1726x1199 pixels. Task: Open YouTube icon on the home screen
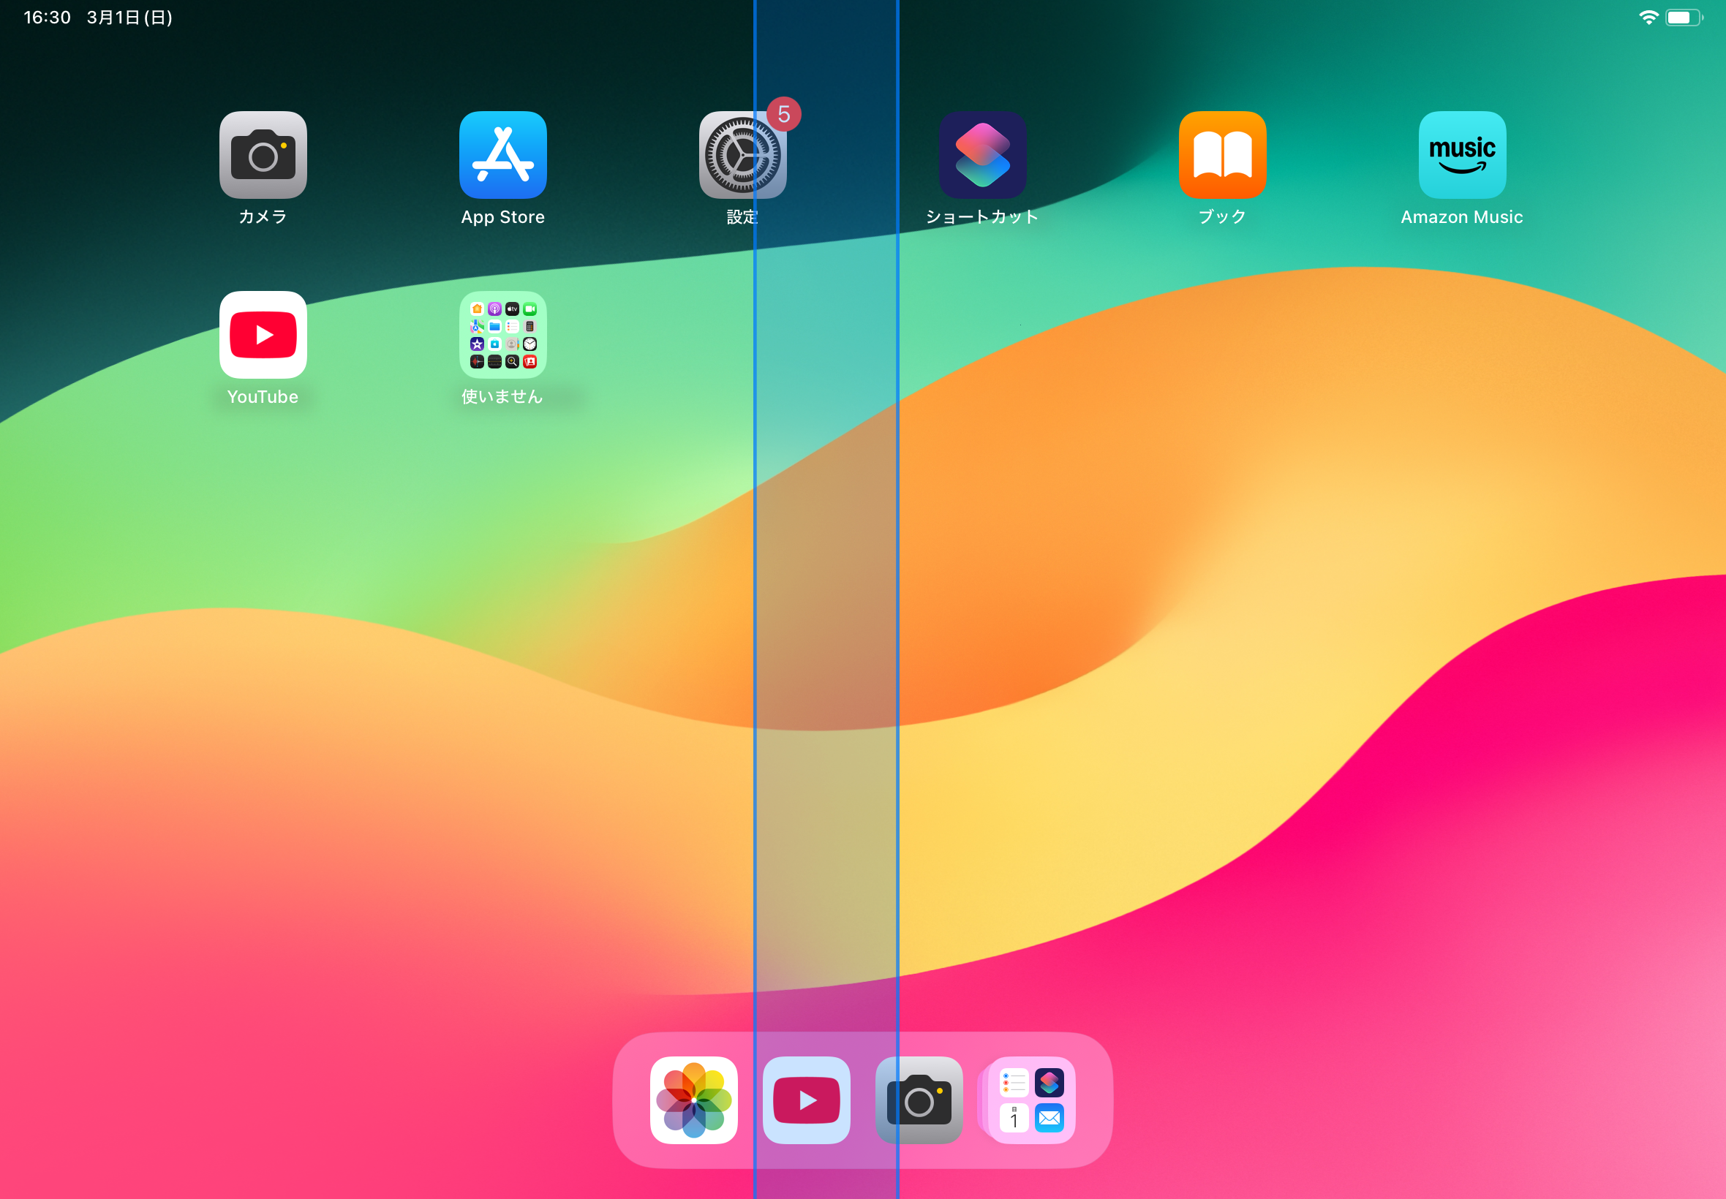263,335
